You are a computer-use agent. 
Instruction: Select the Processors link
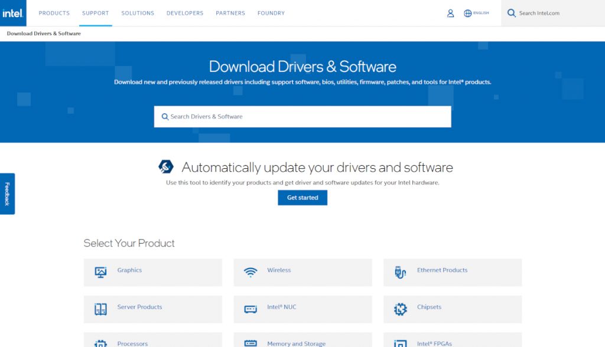coord(132,343)
